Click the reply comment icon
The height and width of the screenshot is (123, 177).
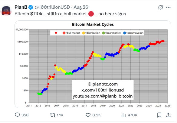coord(17,115)
